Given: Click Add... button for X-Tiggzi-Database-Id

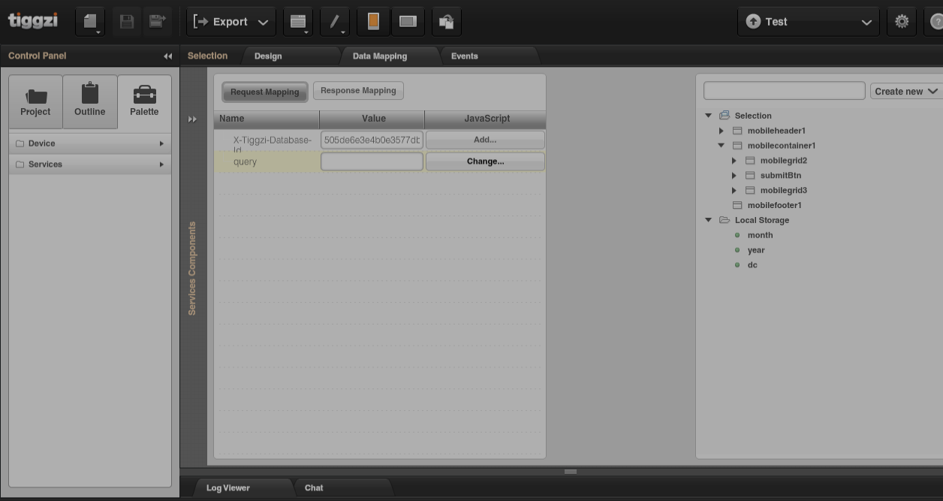Looking at the screenshot, I should [x=485, y=140].
